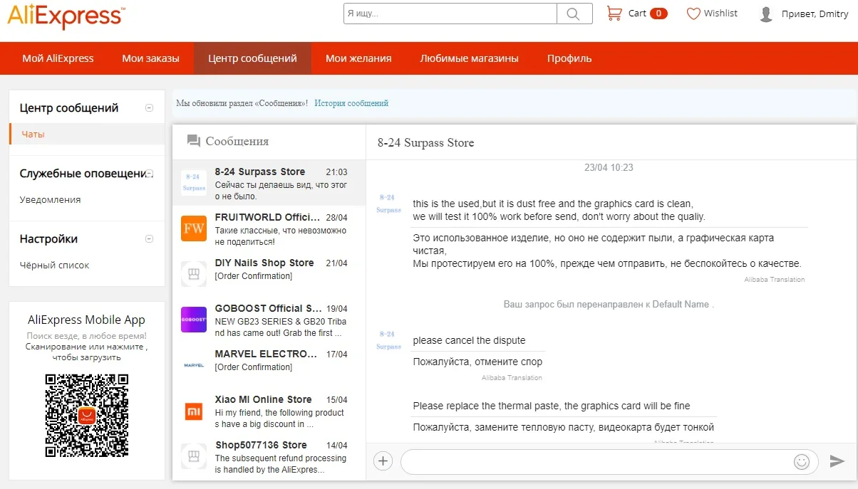This screenshot has width=858, height=489.
Task: Click the AliExpress app QR code
Action: pyautogui.click(x=86, y=416)
